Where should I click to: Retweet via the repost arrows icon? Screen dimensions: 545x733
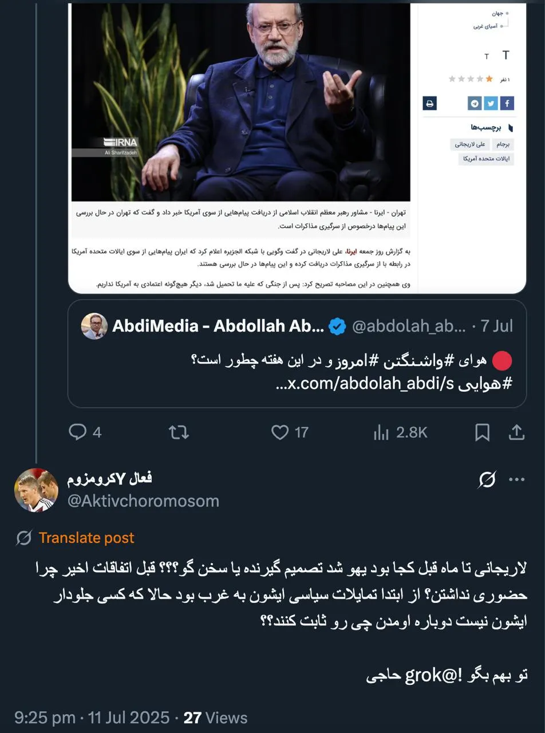(x=178, y=432)
